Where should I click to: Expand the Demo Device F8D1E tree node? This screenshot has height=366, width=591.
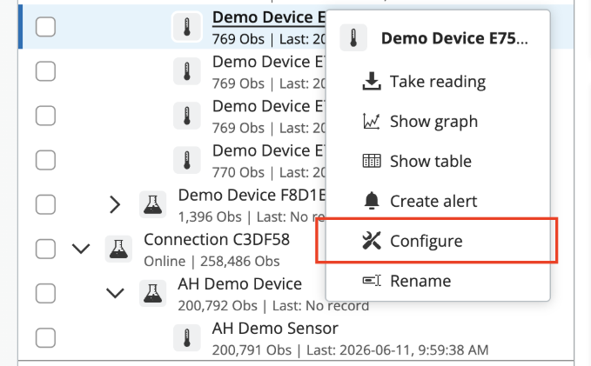[x=115, y=205]
